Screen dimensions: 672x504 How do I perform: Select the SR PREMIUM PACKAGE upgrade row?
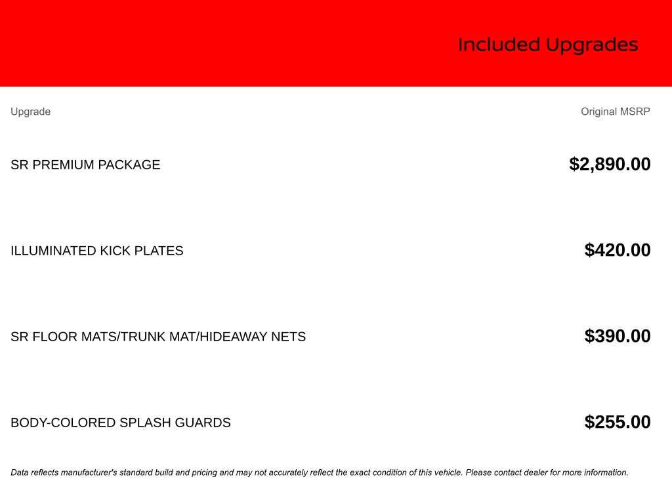pos(85,165)
